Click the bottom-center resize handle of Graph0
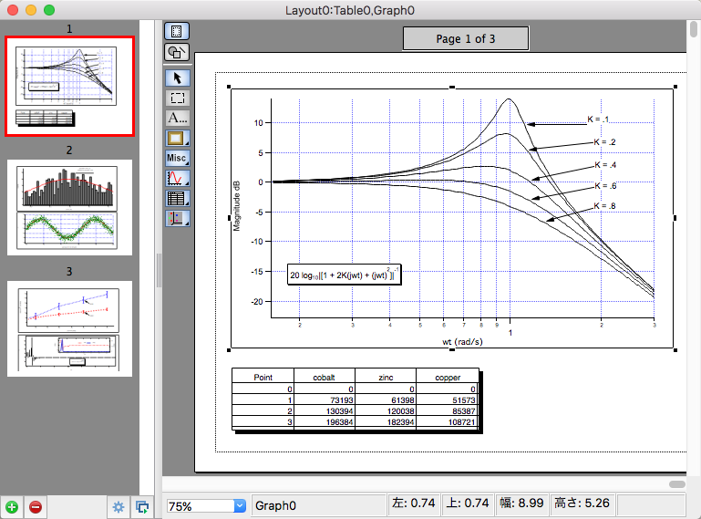The width and height of the screenshot is (701, 519). point(452,350)
